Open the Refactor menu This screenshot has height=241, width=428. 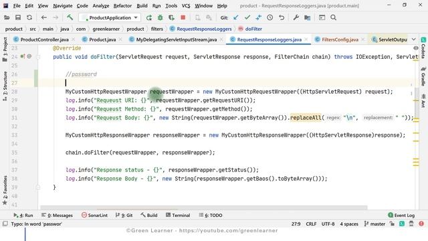122,5
